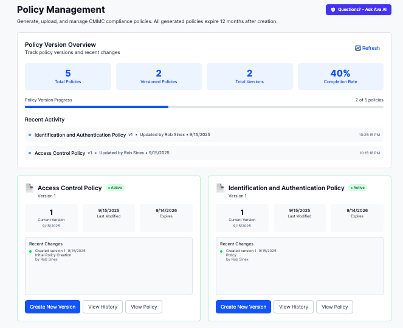Click the Refresh circular arrows icon
This screenshot has height=328, width=403.
(x=358, y=48)
